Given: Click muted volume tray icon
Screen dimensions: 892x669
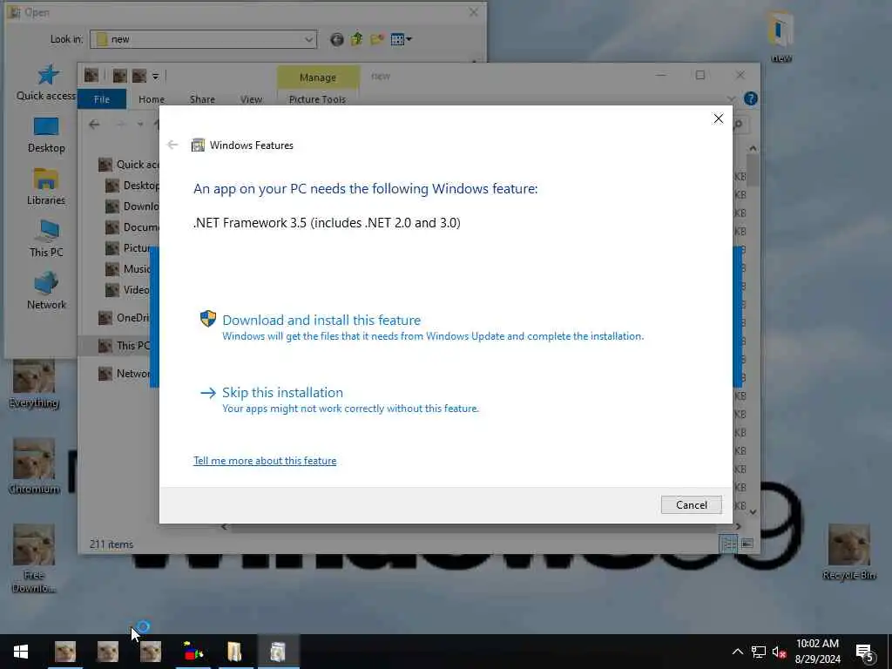Looking at the screenshot, I should (779, 652).
